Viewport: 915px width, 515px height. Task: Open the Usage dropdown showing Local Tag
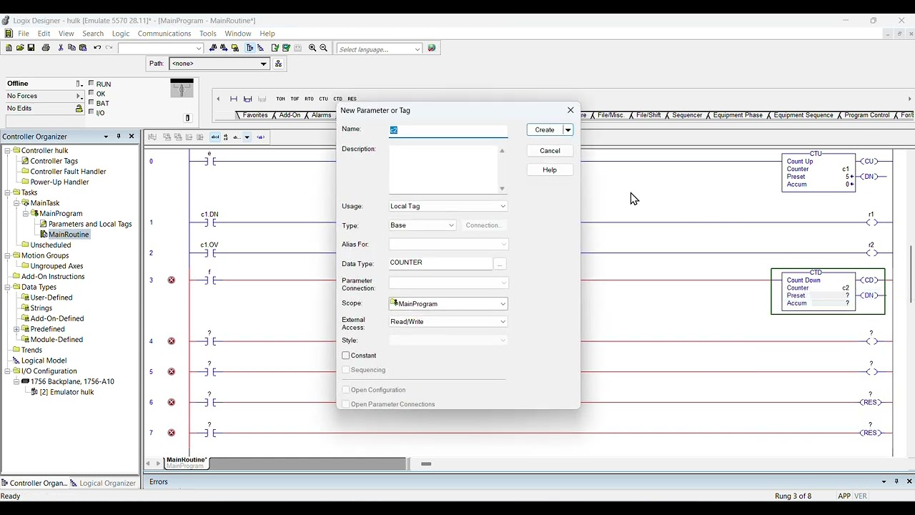(448, 206)
